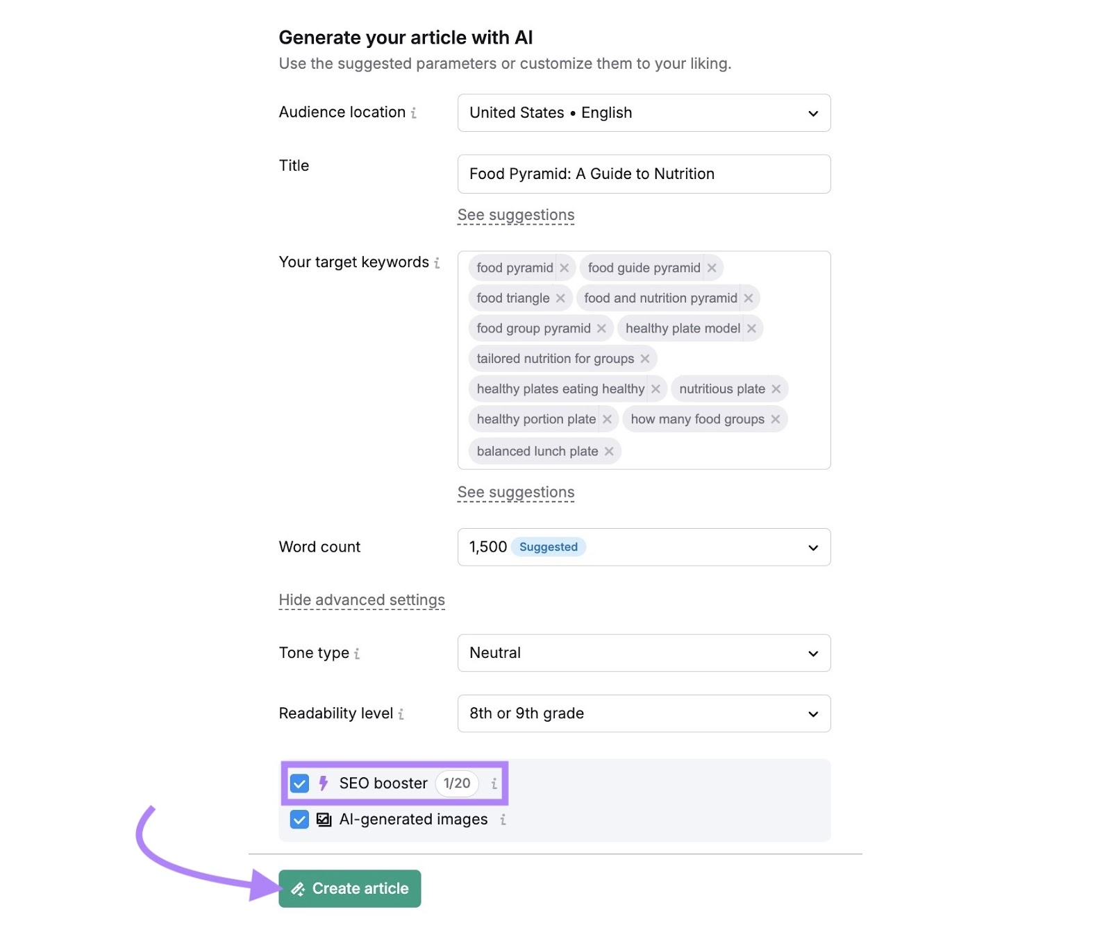The image size is (1111, 941).
Task: Remove the 'nutritious plate' keyword tag
Action: (776, 389)
